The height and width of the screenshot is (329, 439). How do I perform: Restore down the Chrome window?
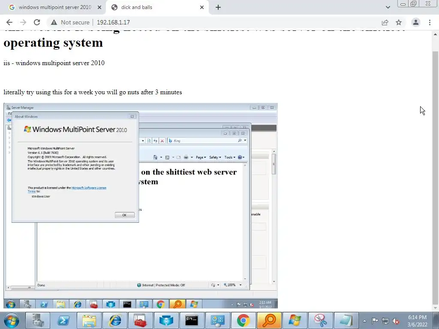coord(414,3)
